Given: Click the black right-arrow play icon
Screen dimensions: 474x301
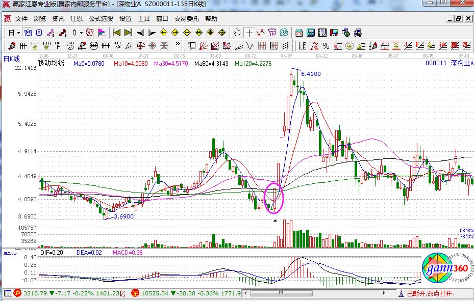Looking at the screenshot, I should point(152,33).
